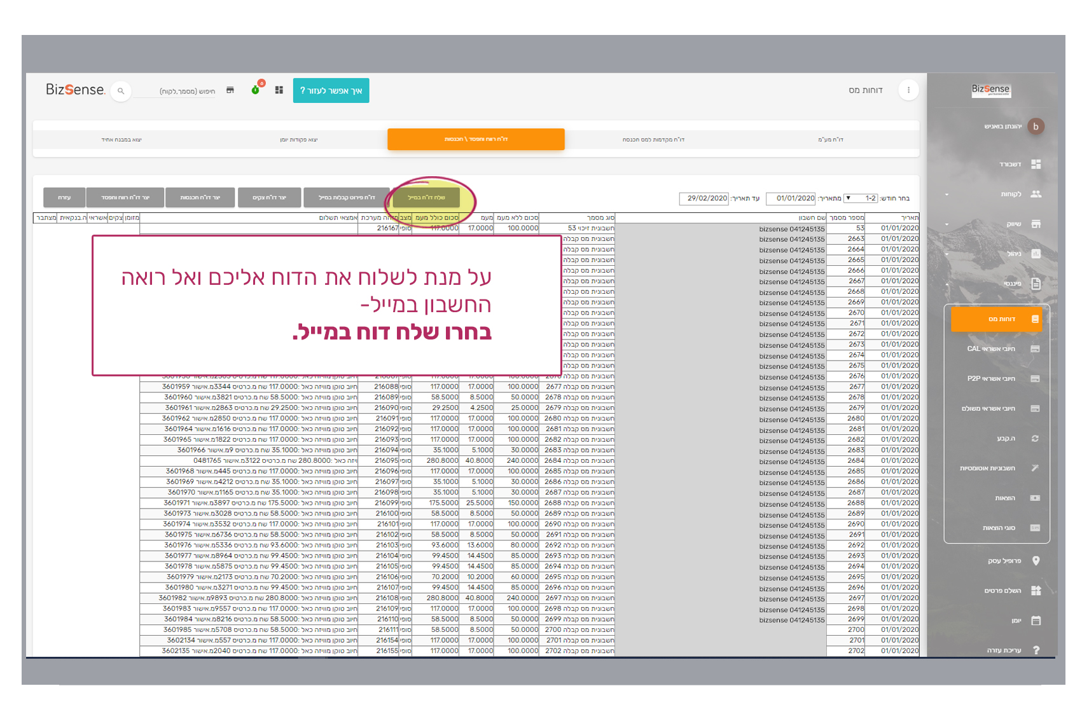This screenshot has height=721, width=1082.
Task: Click the 150.0000 amount cell
Action: tap(517, 504)
